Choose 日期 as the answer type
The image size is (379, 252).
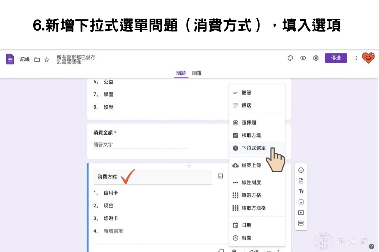(246, 225)
